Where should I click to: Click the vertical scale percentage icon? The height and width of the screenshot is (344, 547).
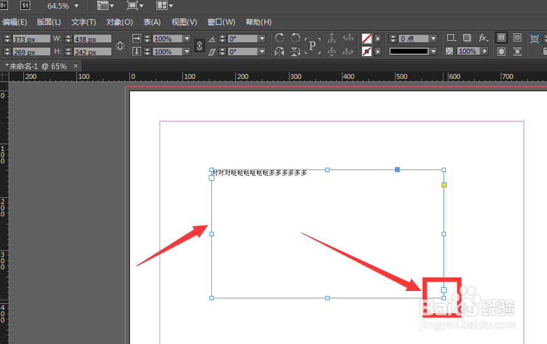pos(137,51)
